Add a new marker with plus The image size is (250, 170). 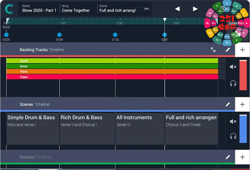pyautogui.click(x=243, y=157)
